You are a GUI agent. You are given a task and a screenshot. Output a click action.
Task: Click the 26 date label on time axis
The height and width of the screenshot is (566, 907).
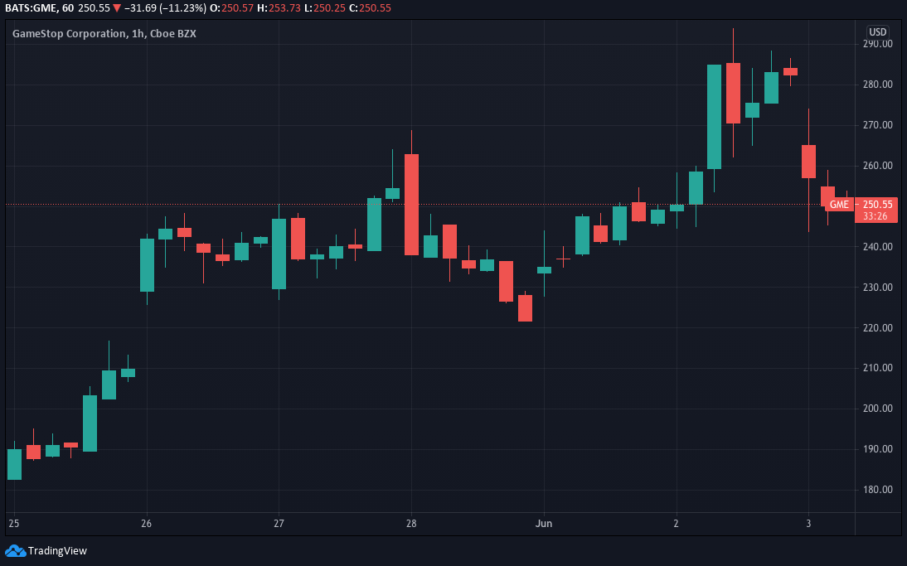coord(147,524)
